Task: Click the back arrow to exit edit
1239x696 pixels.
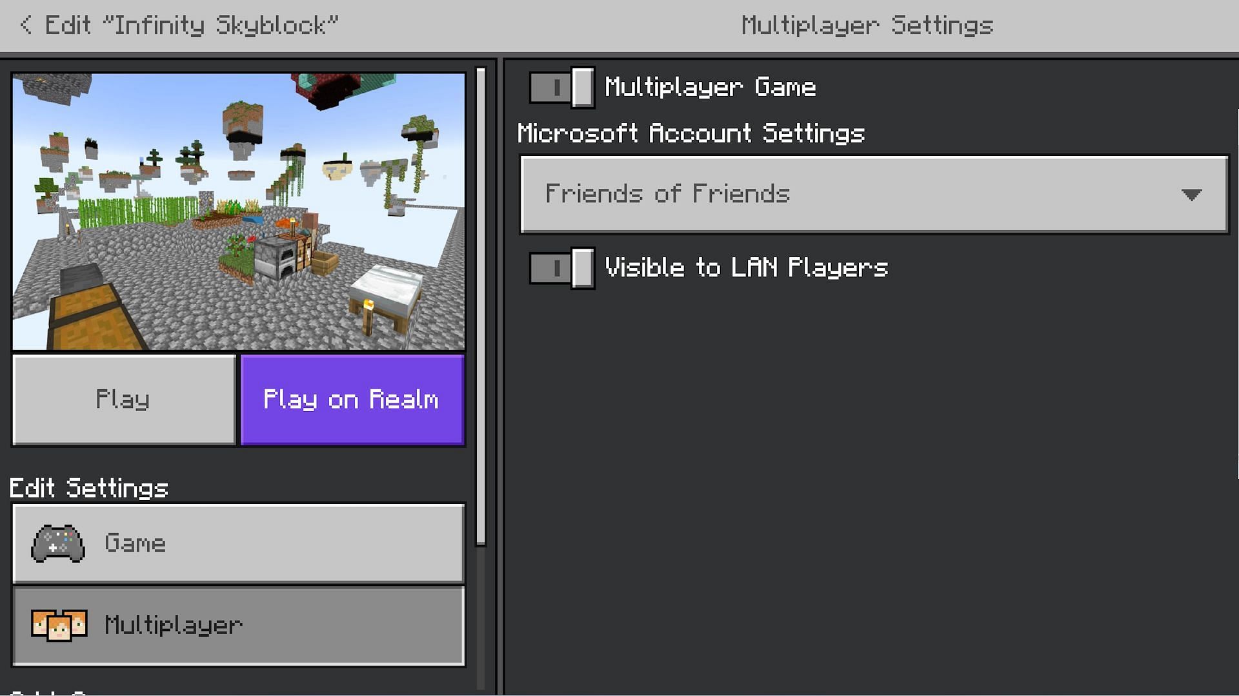Action: tap(26, 24)
